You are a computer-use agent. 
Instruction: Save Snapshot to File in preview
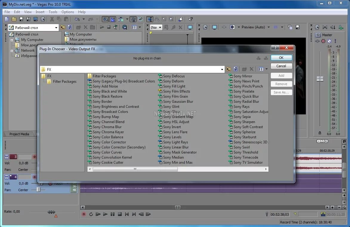coord(297,27)
